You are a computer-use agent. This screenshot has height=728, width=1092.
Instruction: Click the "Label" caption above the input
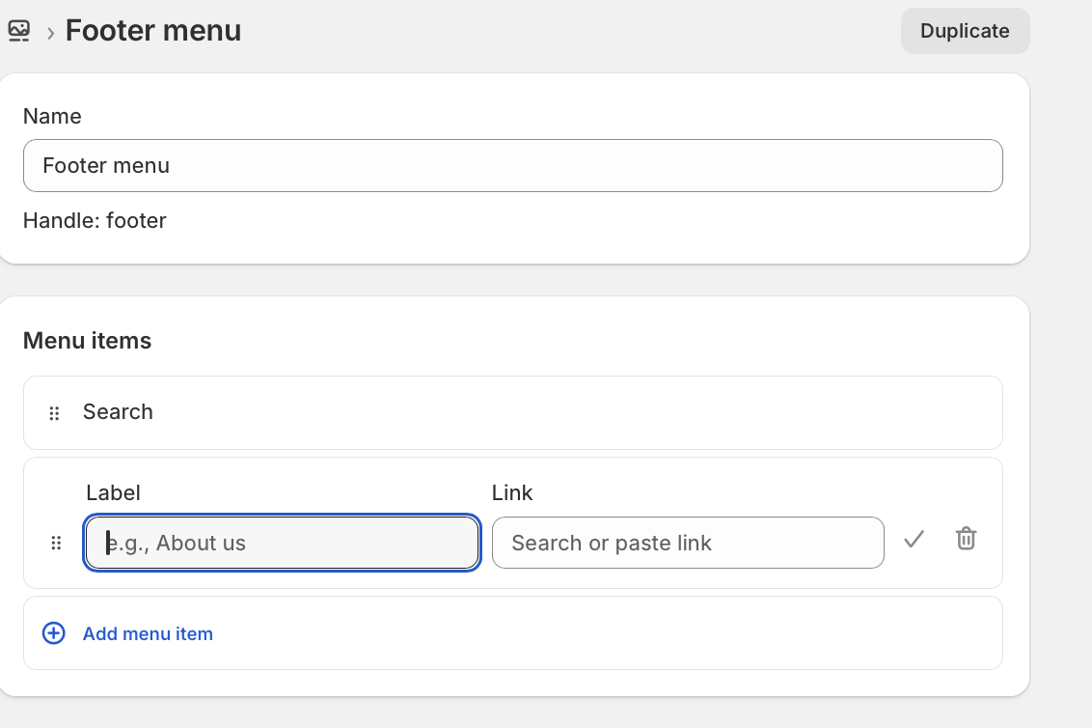pos(113,493)
